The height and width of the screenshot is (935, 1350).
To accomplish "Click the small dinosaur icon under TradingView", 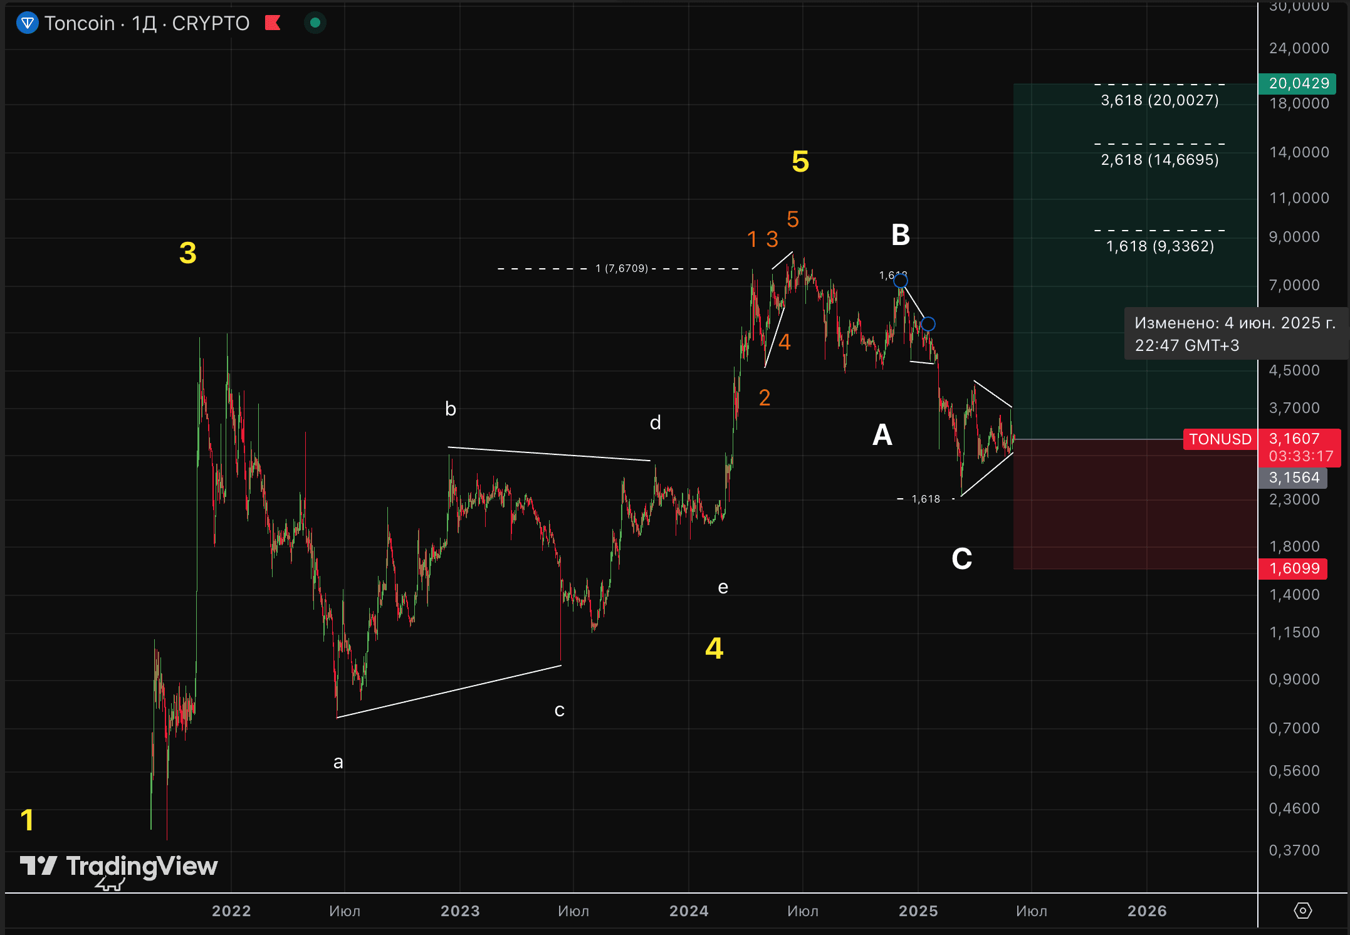I will pyautogui.click(x=110, y=884).
